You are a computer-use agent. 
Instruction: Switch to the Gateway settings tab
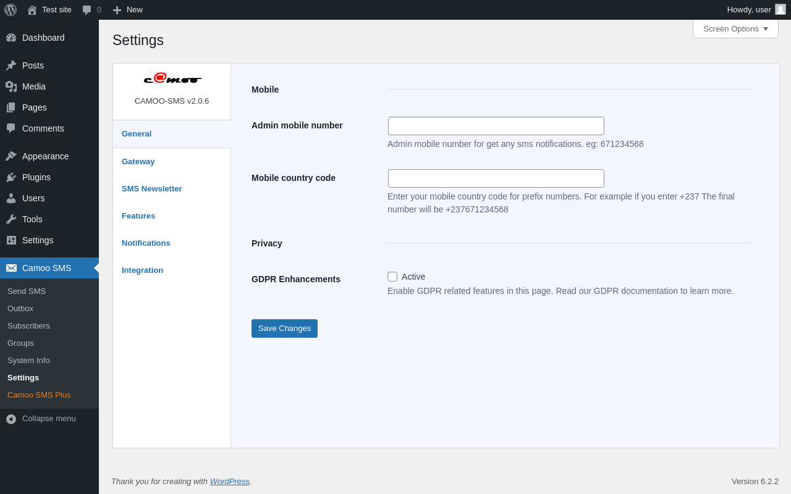tap(138, 162)
